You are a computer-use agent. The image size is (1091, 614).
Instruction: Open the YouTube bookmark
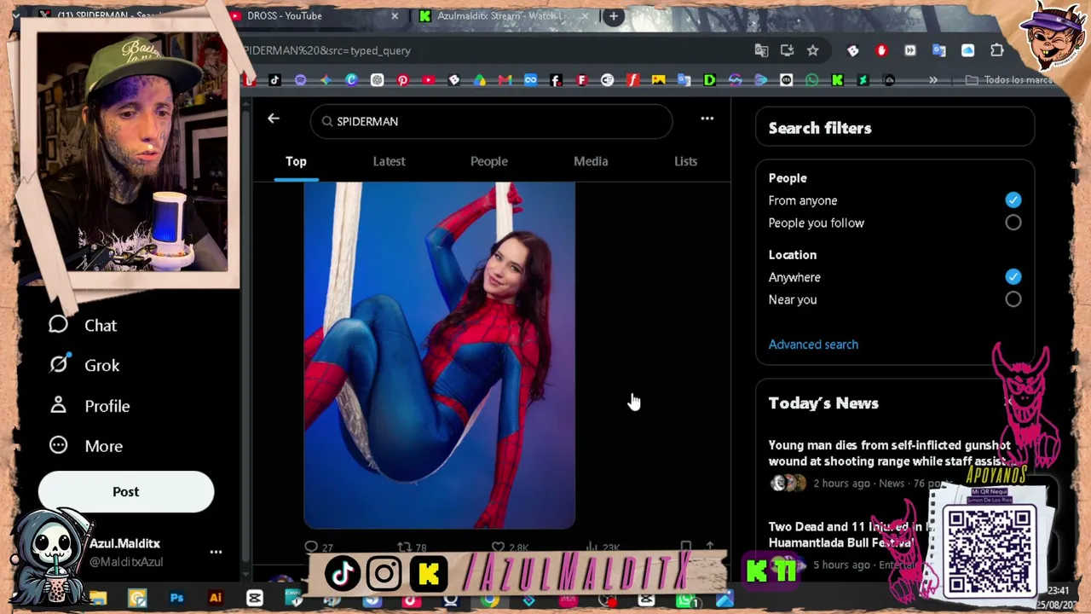(x=428, y=80)
